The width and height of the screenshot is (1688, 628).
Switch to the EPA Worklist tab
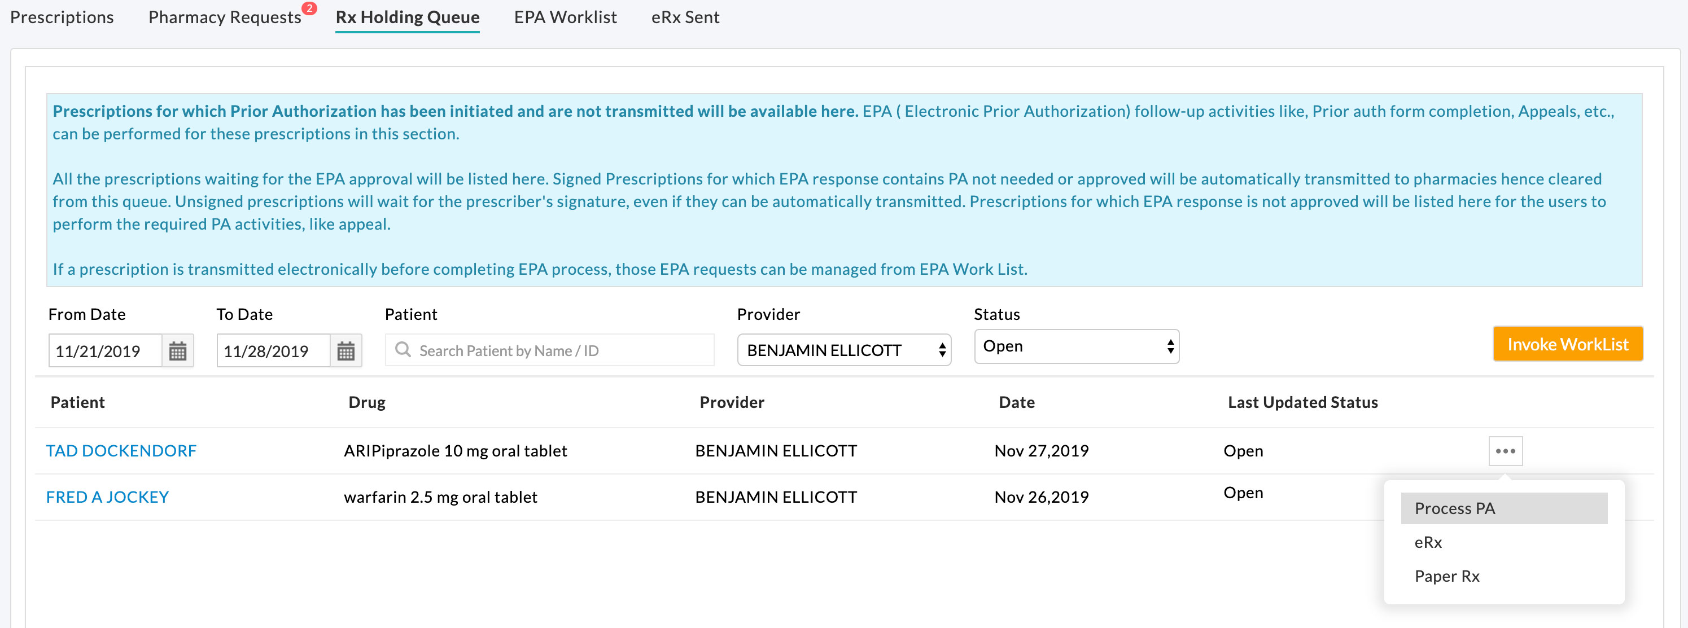click(565, 17)
